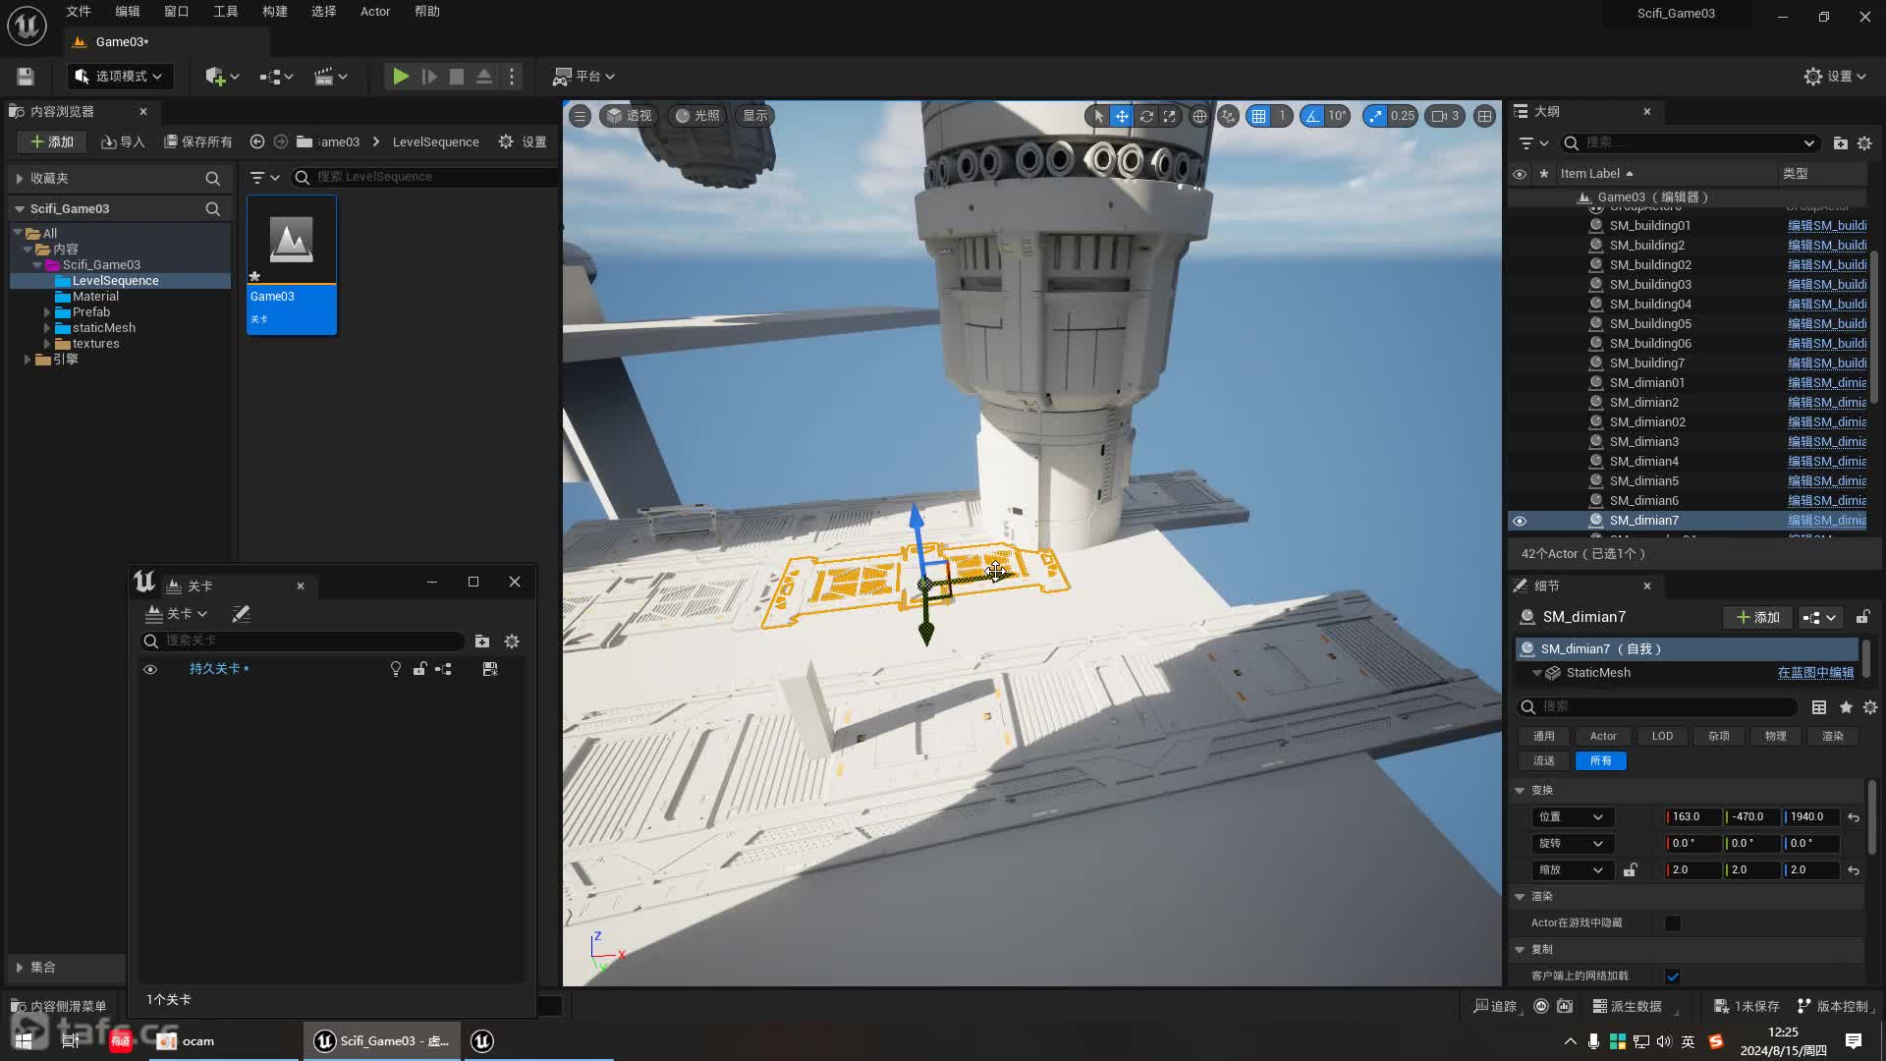Click the level lighting bulb icon

395,669
